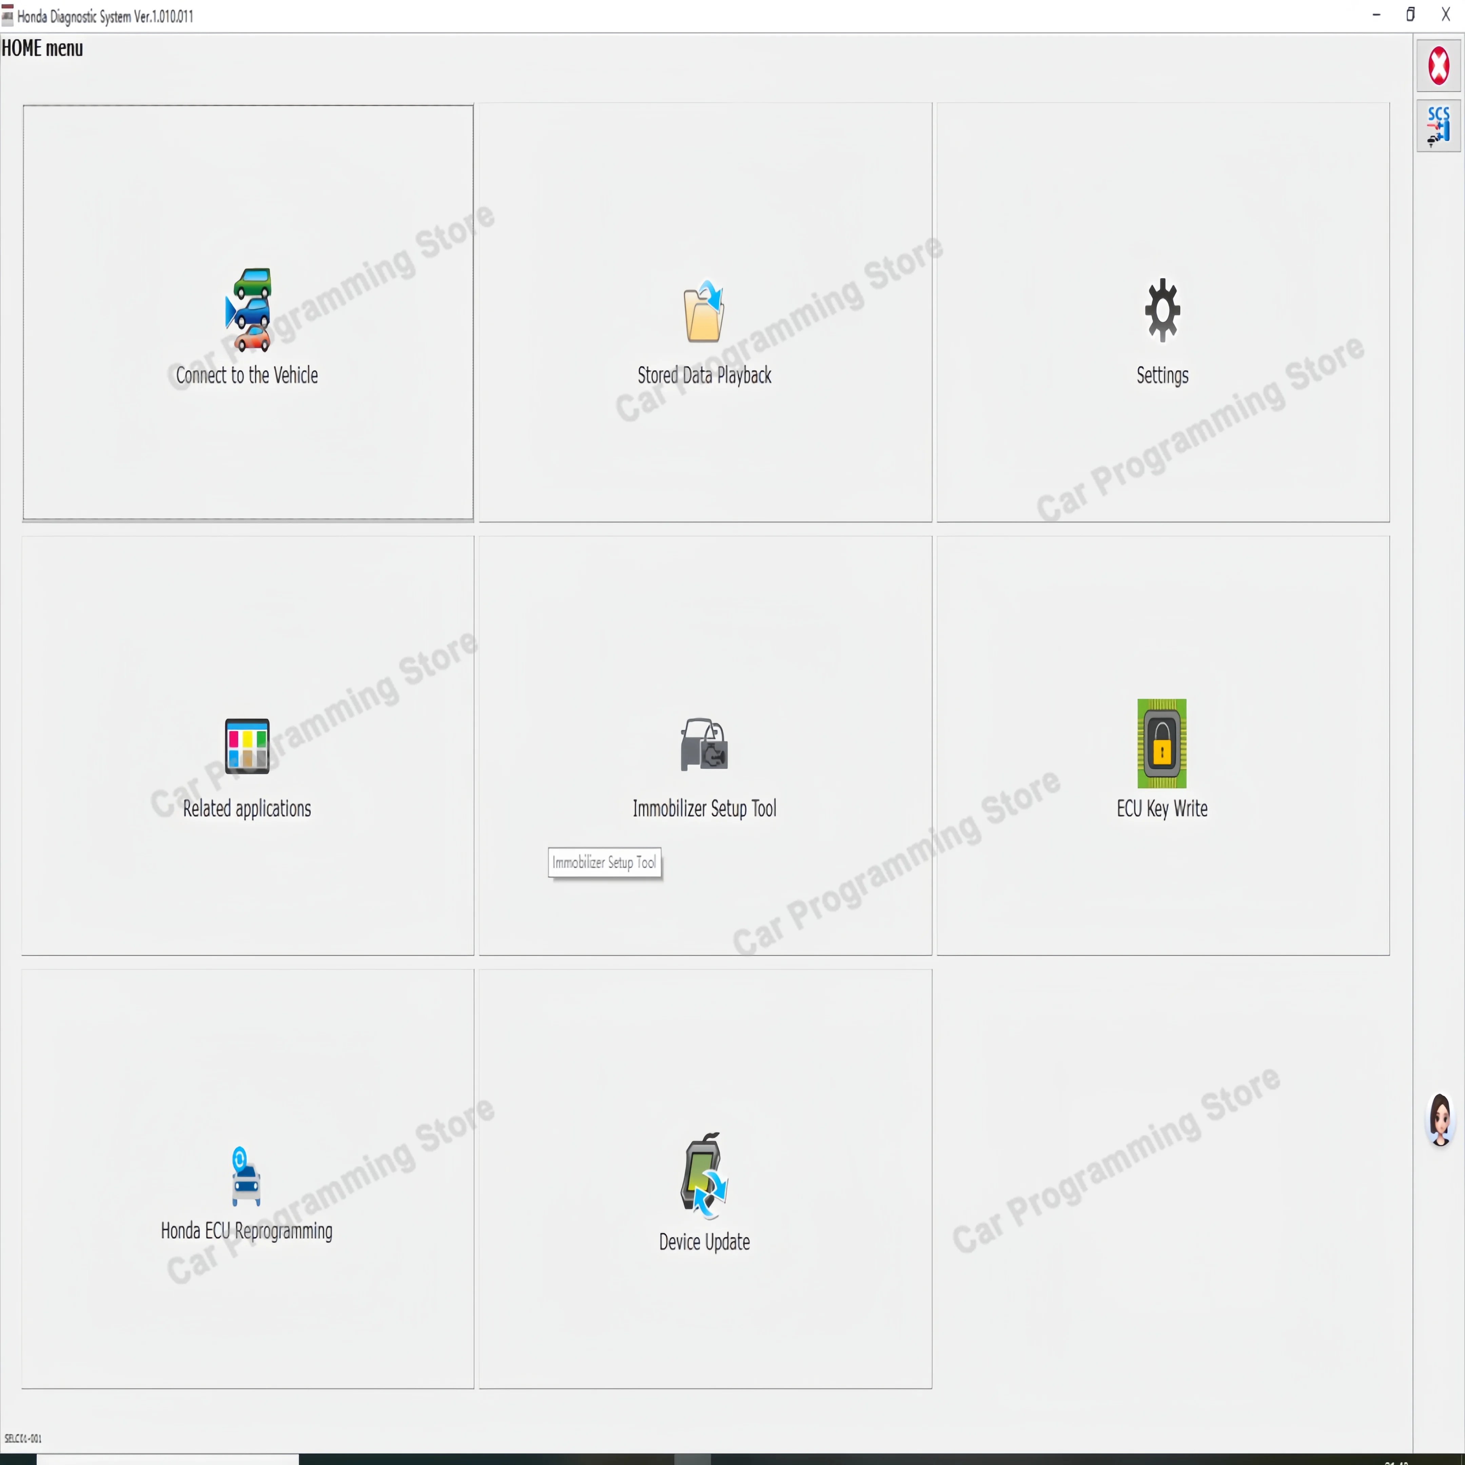Select the Device Update text label

(x=704, y=1242)
